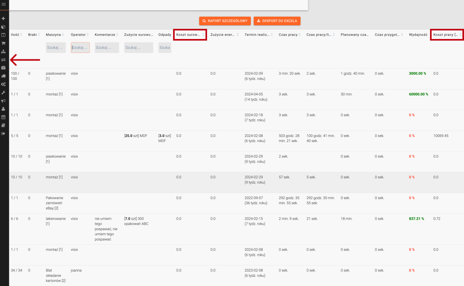Click the RAPORT SZCZEGÓŁOWY button
The image size is (464, 286).
click(225, 21)
